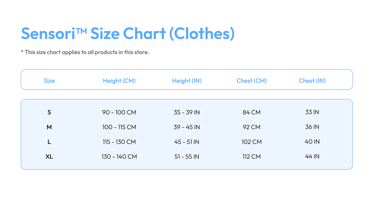Viewport: 377px width, 206px height.
Task: Select the Chest (CM) column header
Action: point(252,81)
